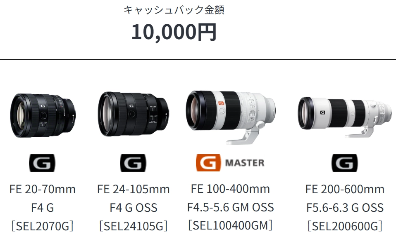Click the 10,000円 cashback amount

click(x=174, y=32)
